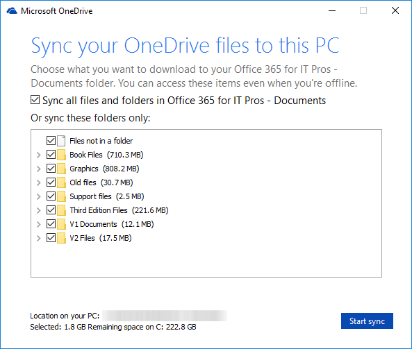Screen dimensions: 412x349
Task: Select the V1 Documents (12.1 MB) label
Action: click(x=112, y=224)
